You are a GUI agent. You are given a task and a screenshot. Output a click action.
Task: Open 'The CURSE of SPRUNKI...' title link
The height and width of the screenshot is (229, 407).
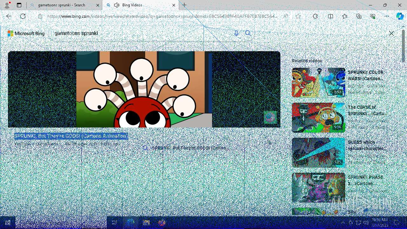(367, 110)
